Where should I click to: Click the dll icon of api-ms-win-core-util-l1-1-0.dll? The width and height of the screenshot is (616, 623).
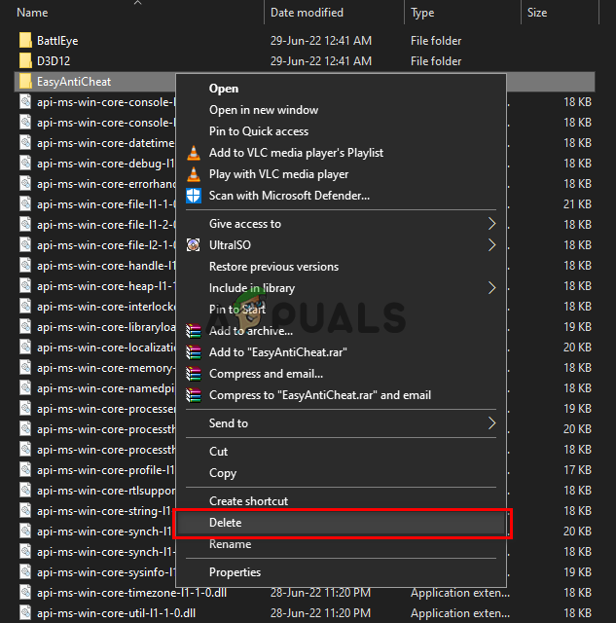click(25, 613)
